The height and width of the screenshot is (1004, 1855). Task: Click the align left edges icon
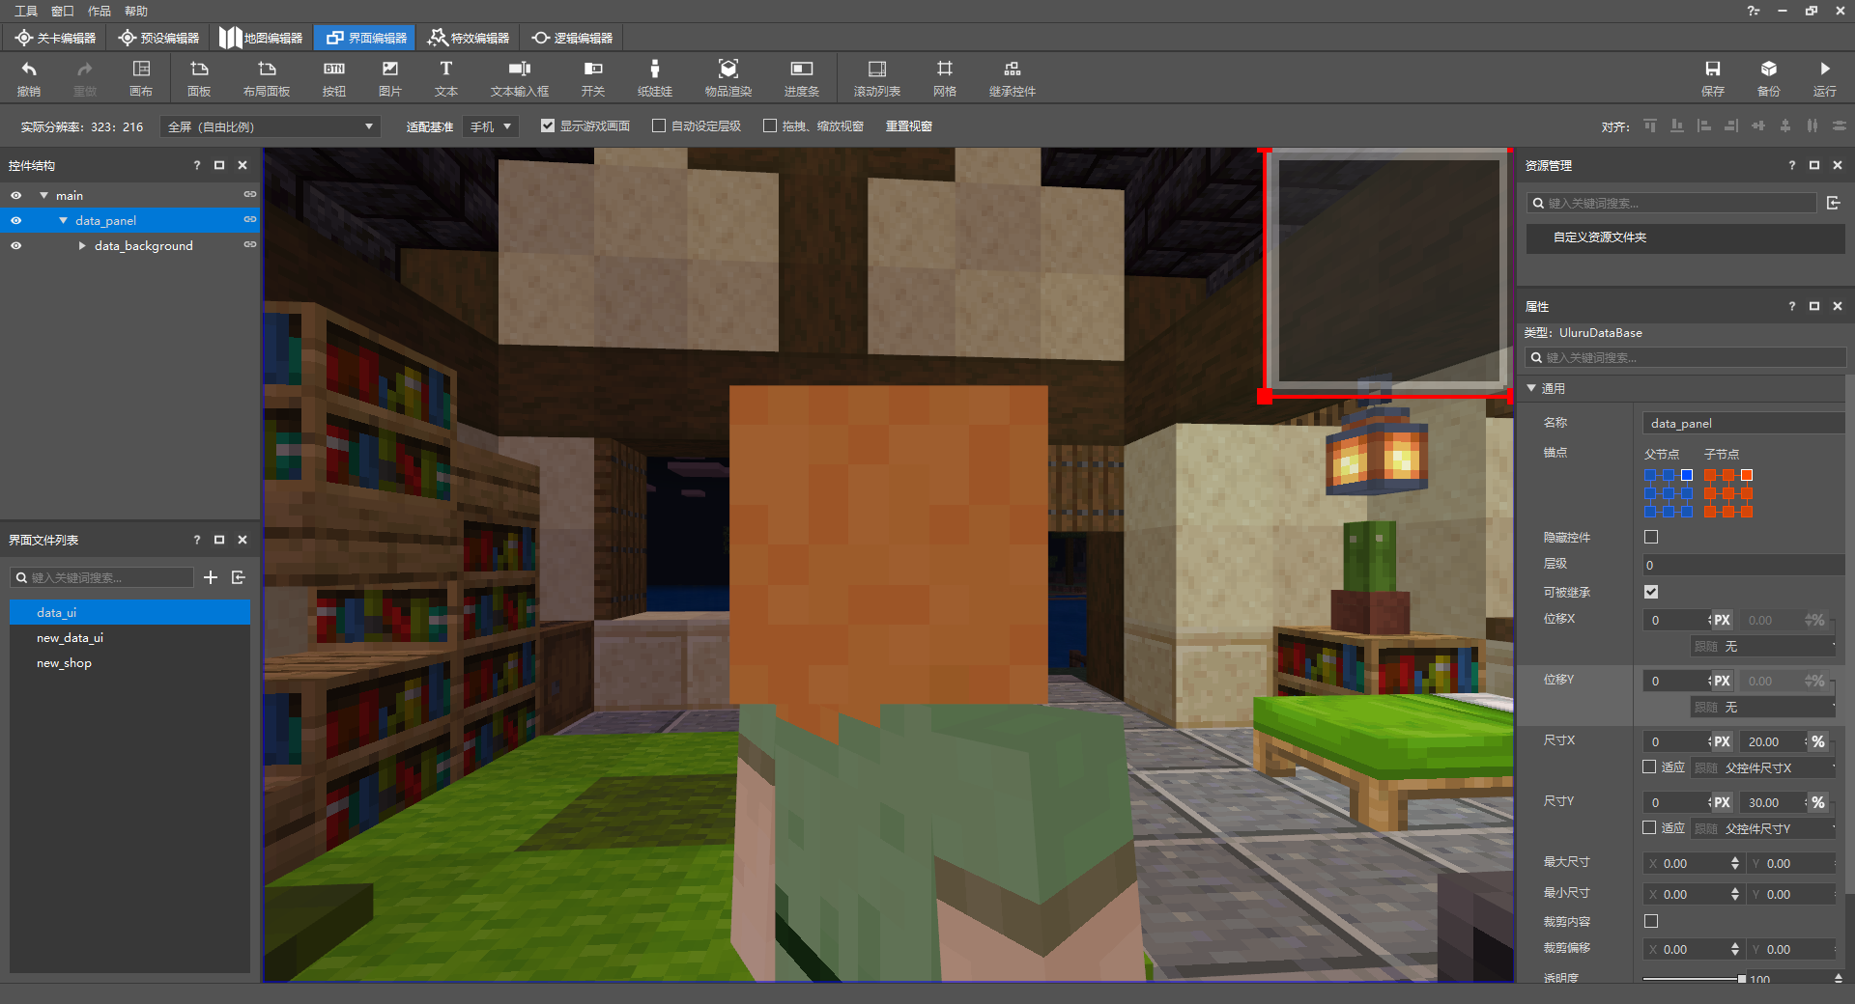click(x=1704, y=125)
